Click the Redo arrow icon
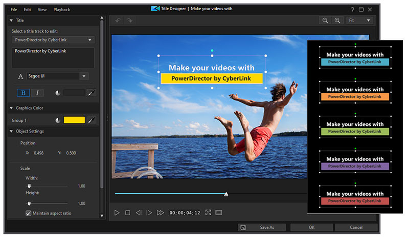This screenshot has height=238, width=409. (x=129, y=21)
